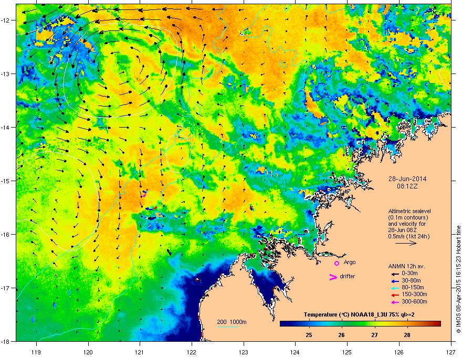
Task: Click the temperature colorbar at 28
Action: [x=407, y=323]
